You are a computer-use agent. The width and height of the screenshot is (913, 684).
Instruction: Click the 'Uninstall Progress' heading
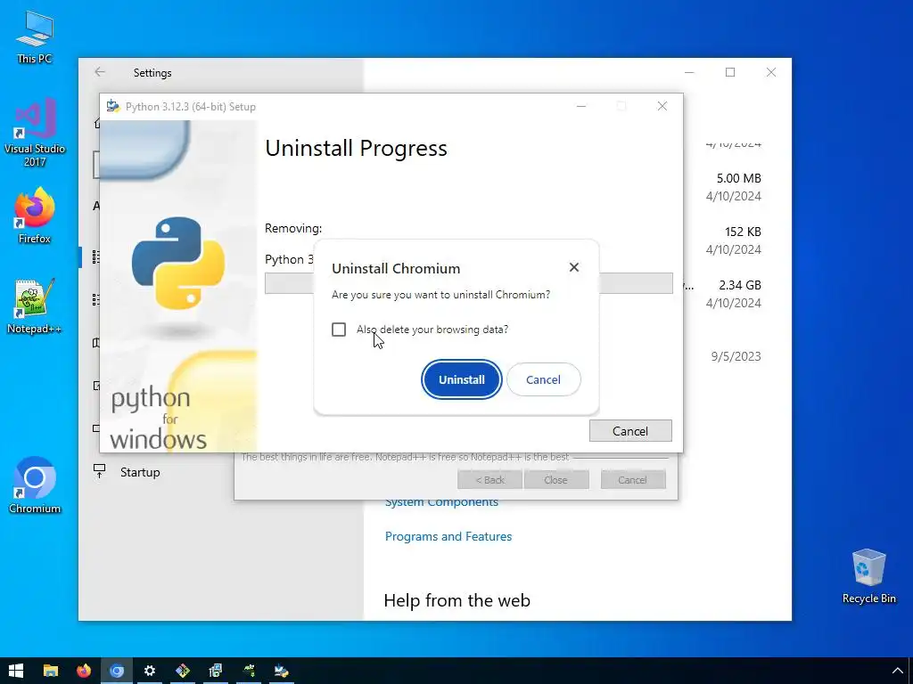point(356,148)
